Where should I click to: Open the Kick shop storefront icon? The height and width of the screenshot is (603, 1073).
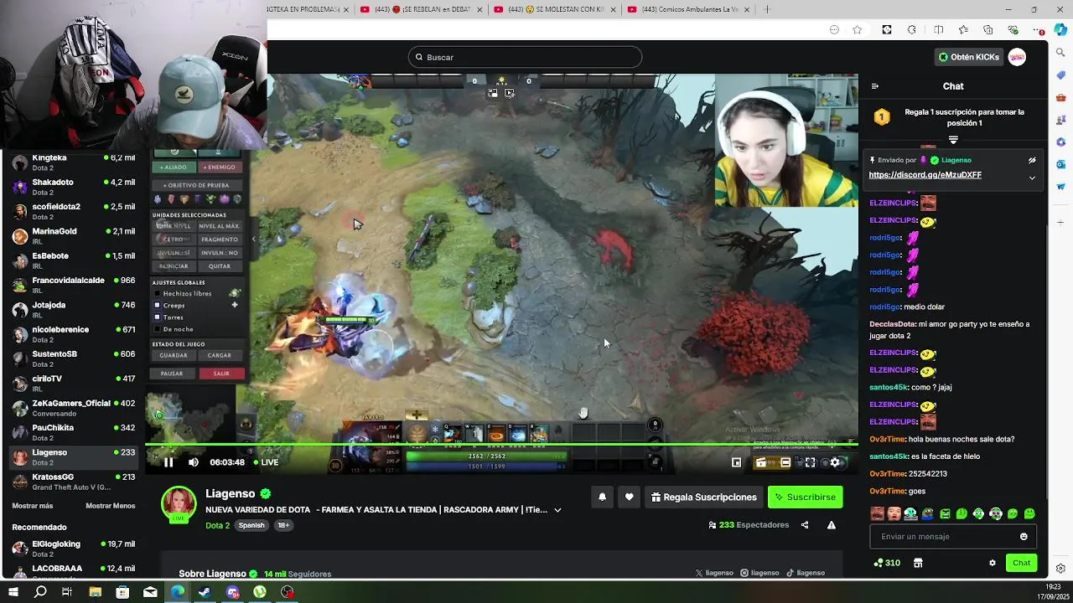tap(918, 563)
